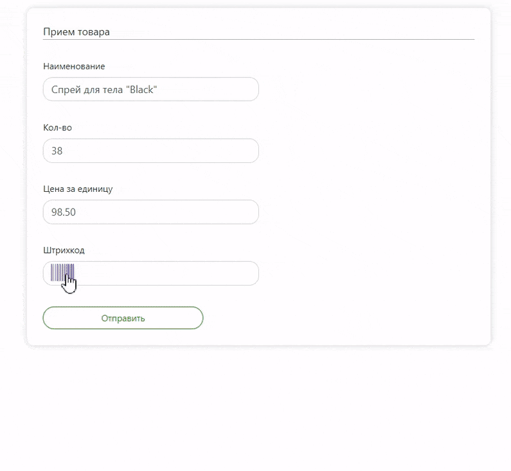511x471 pixels.
Task: Click empty page area below the form card
Action: 256,407
